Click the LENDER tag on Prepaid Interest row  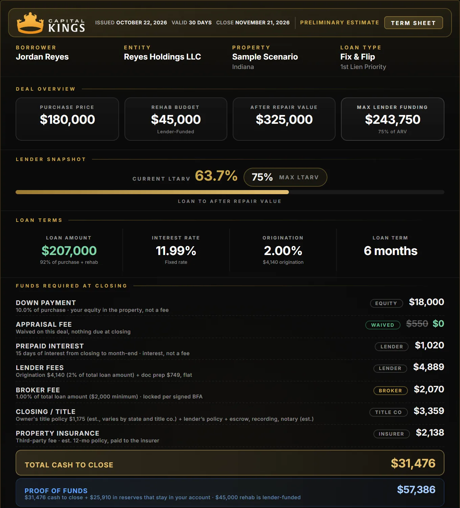point(392,347)
